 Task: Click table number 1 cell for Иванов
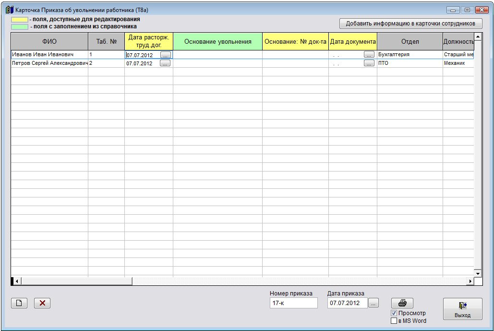pos(107,55)
